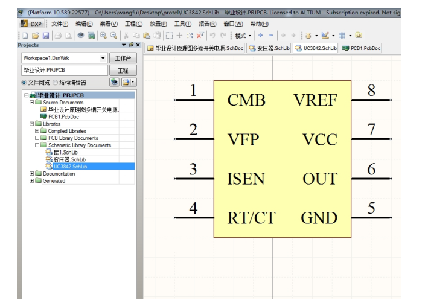Click the cut scissors icon
Image resolution: width=425 pixels, height=306 pixels.
(x=126, y=36)
